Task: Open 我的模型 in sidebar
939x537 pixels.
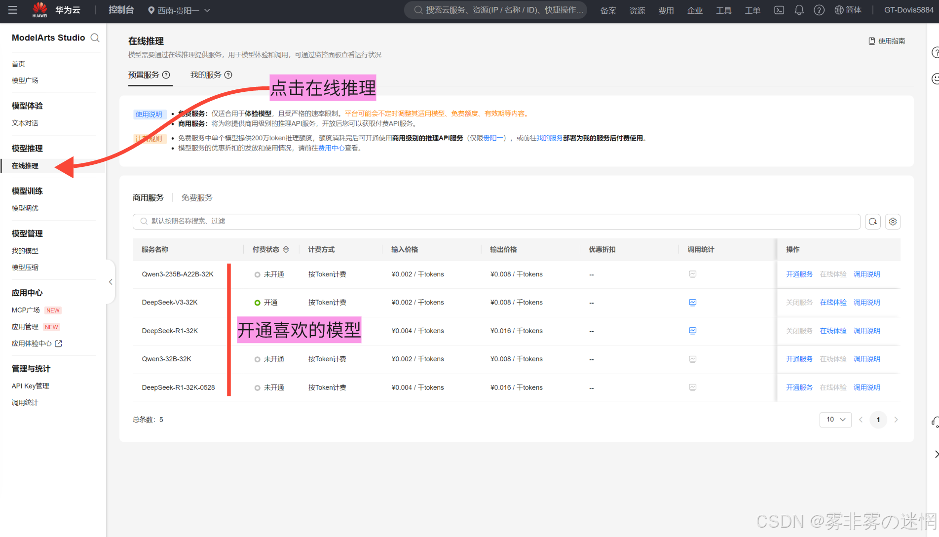Action: click(x=25, y=251)
